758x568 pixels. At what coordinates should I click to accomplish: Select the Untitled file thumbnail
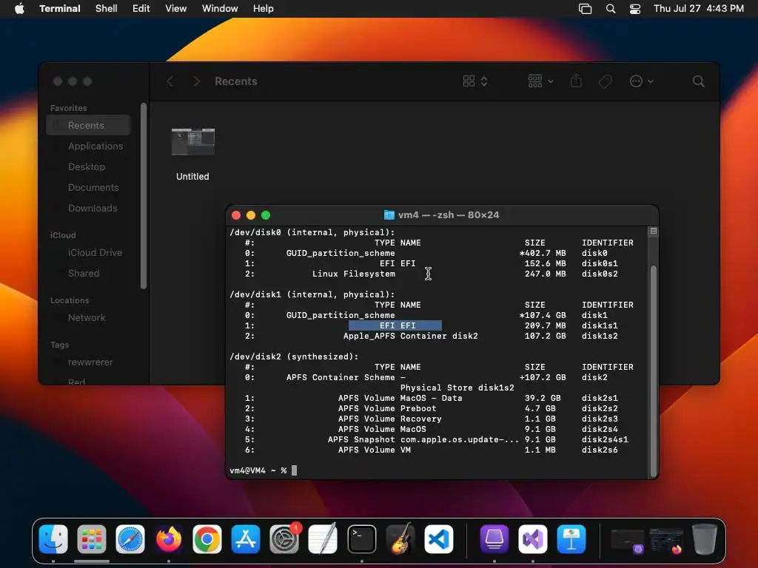click(193, 141)
